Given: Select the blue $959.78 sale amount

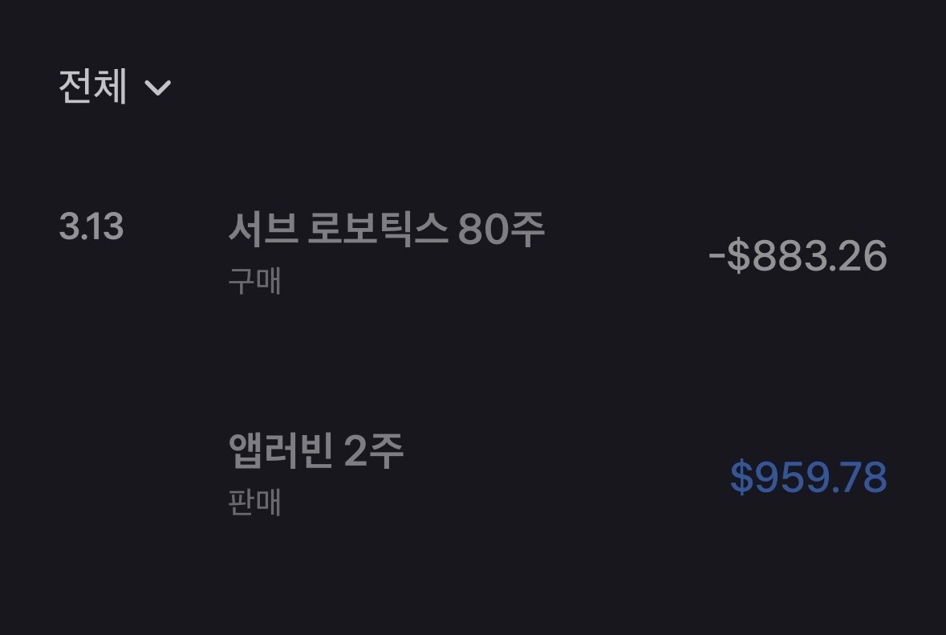Looking at the screenshot, I should 808,478.
